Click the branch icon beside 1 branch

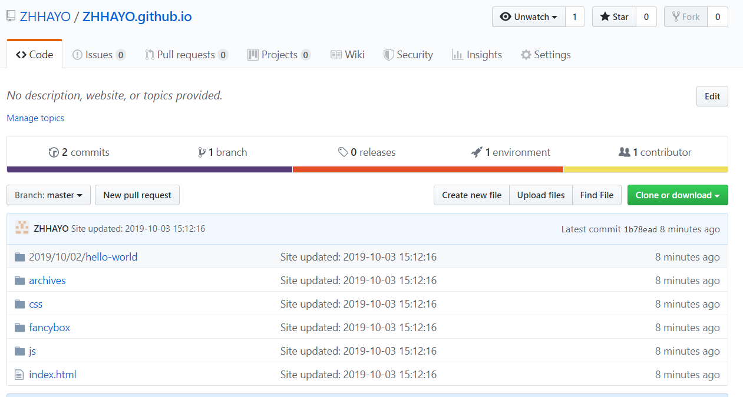(202, 152)
